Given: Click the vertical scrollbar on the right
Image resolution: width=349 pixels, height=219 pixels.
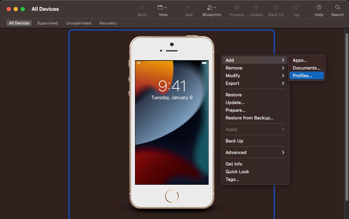Looking at the screenshot, I should [347, 117].
